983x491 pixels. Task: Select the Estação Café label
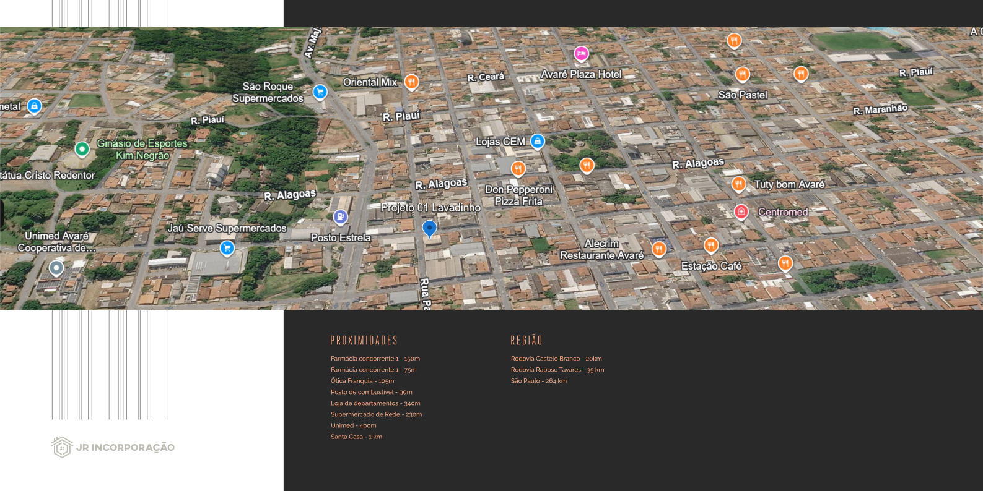point(711,266)
